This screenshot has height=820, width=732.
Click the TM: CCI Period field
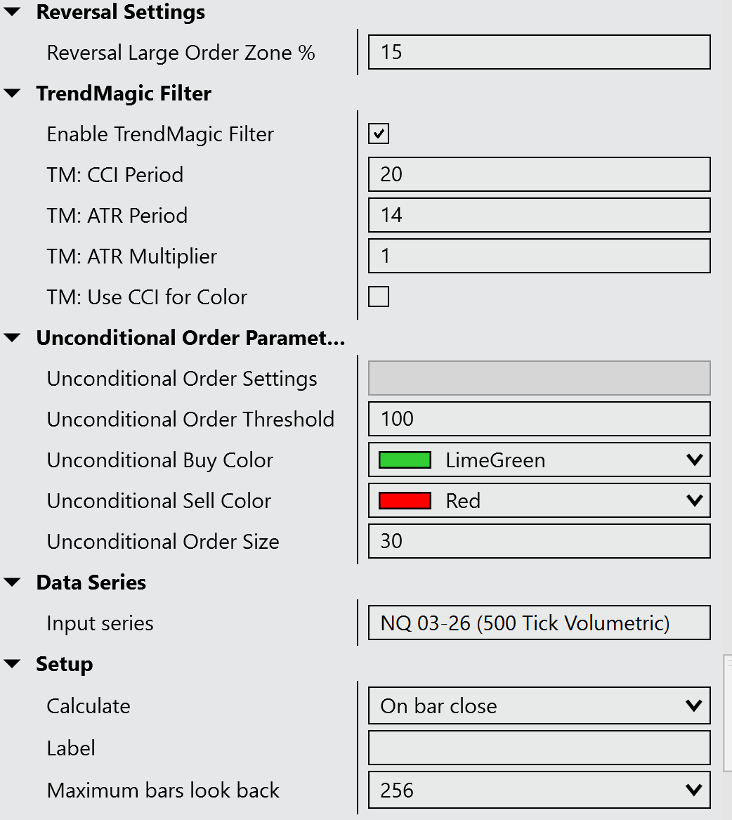pos(539,174)
